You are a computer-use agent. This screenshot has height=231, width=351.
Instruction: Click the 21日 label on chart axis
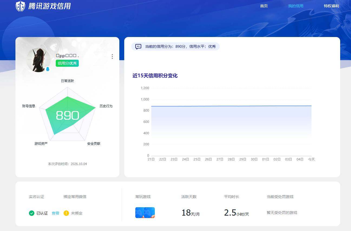[x=151, y=159]
